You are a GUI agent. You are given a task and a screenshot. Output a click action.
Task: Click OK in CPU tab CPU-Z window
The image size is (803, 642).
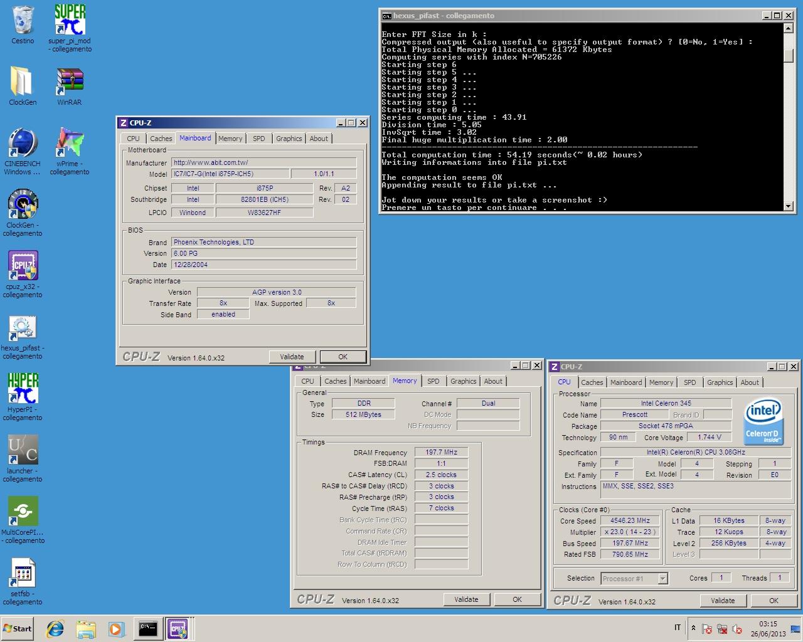pyautogui.click(x=774, y=601)
